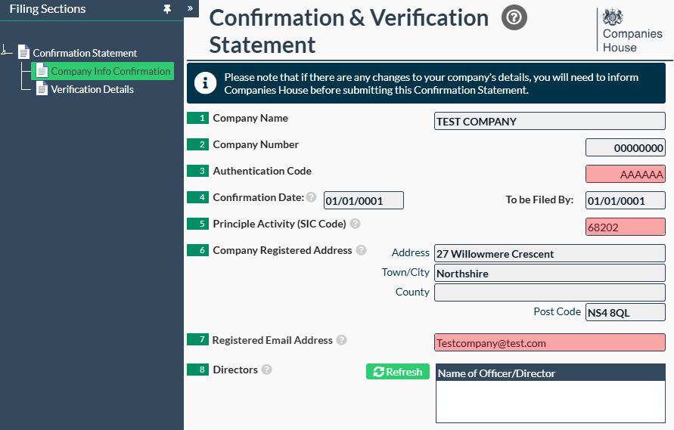
Task: Collapse the sidebar with double chevron
Action: tap(190, 8)
